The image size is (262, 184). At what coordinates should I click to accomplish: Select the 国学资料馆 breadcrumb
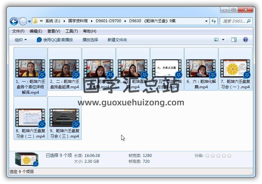point(78,21)
